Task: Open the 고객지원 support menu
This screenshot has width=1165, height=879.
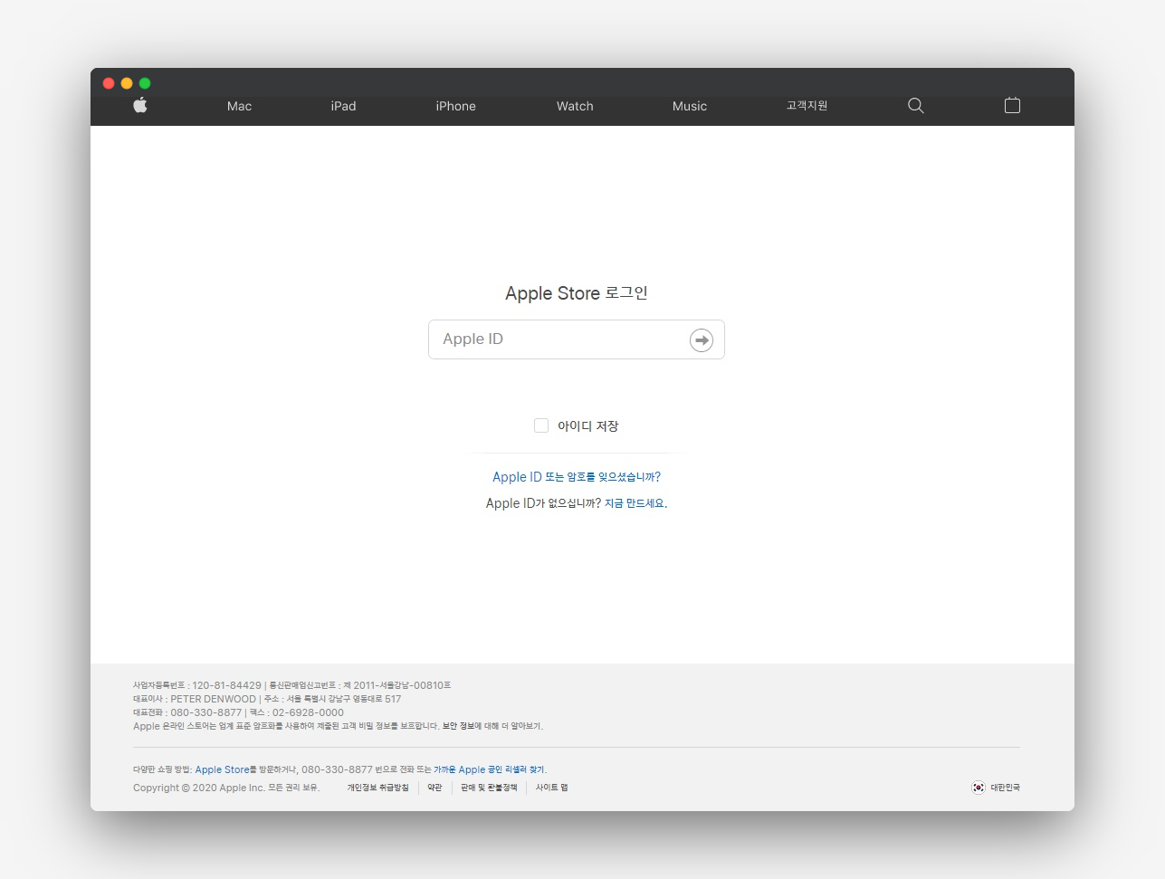Action: (x=807, y=106)
